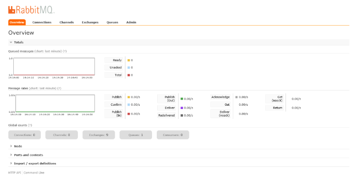362x182 pixels.
Task: Click the Acknowledge label
Action: (x=220, y=97)
